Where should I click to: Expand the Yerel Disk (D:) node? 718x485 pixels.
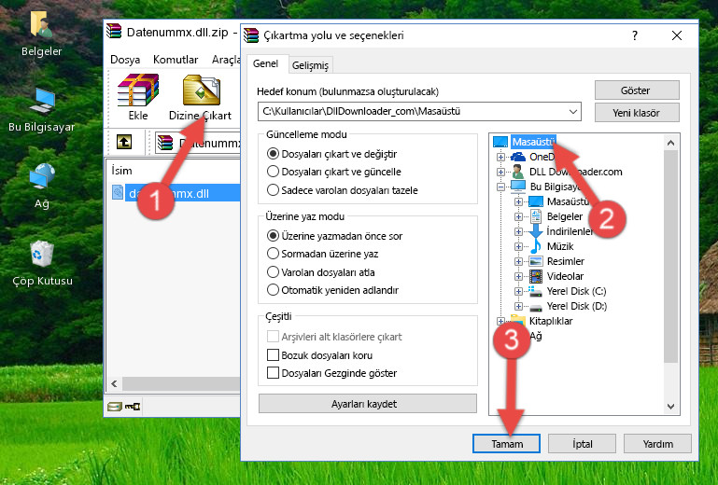coord(518,306)
